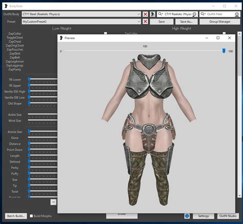Adjust the preview weight slider handle

pos(224,51)
